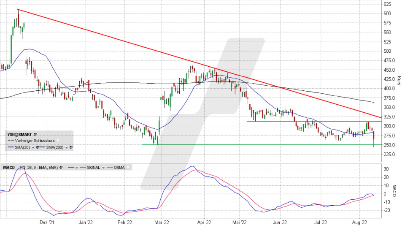
Task: Click the YSN@SMART symbol label
Action: (x=20, y=134)
